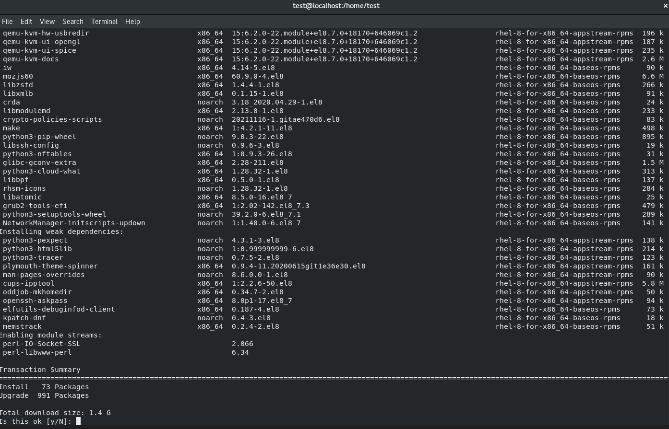Select version 0.9.4-11.20200615git1e36e30.el8

coord(299,266)
